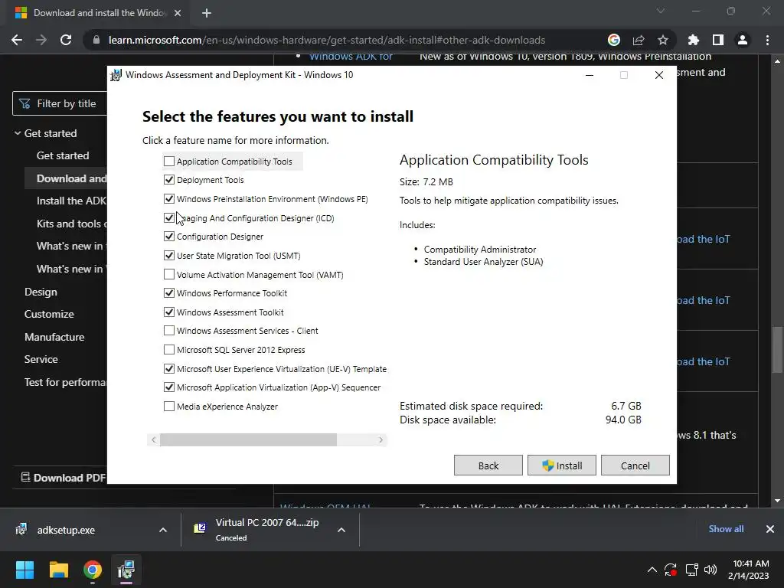This screenshot has width=784, height=588.
Task: Uncheck Microsoft Application Virtualization (App-V) Sequencer
Action: coord(169,387)
